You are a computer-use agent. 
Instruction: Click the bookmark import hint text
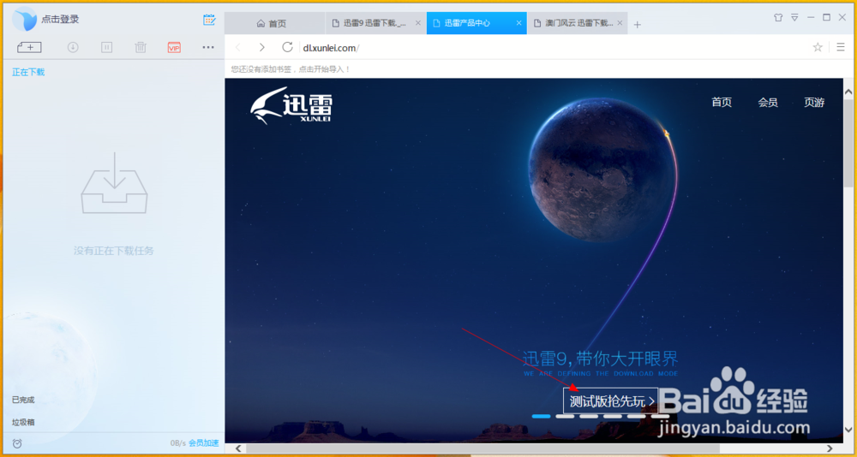[x=291, y=69]
